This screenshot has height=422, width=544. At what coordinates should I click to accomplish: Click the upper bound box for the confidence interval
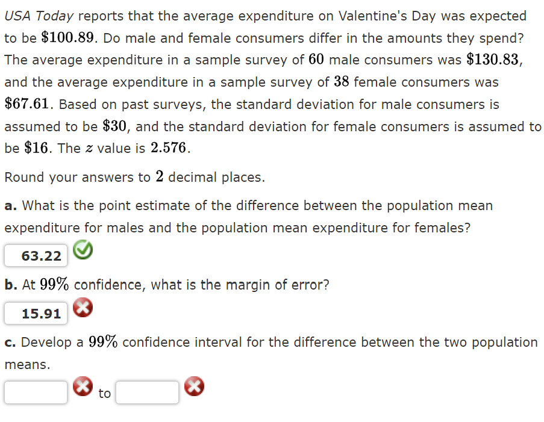[147, 392]
